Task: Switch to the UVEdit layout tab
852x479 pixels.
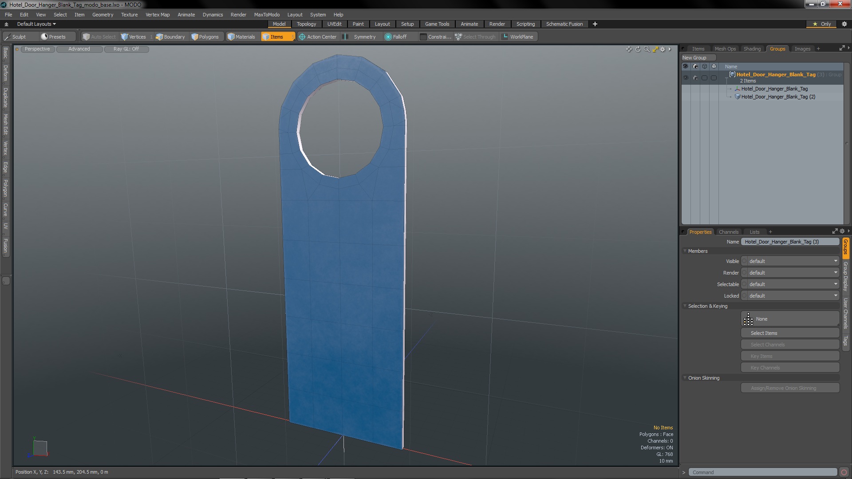Action: click(x=334, y=24)
